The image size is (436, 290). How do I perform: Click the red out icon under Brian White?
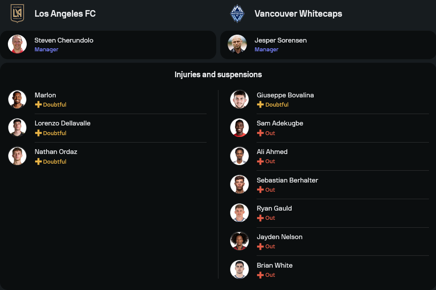260,275
